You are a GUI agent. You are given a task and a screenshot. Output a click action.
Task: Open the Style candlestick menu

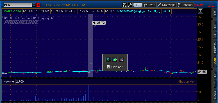click(x=149, y=5)
